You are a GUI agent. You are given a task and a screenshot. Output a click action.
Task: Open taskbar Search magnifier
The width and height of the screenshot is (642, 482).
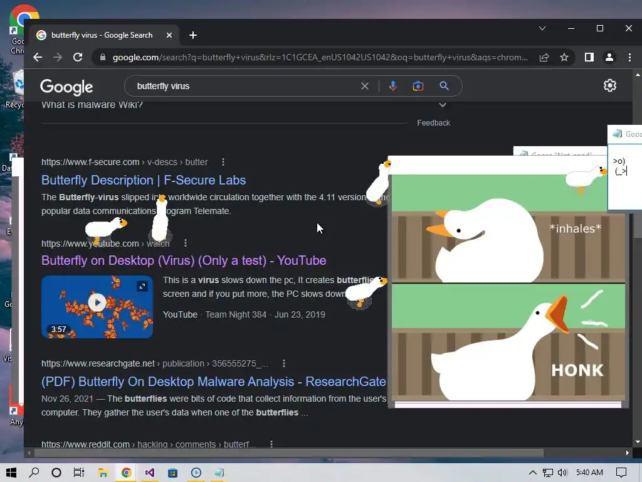[x=34, y=473]
